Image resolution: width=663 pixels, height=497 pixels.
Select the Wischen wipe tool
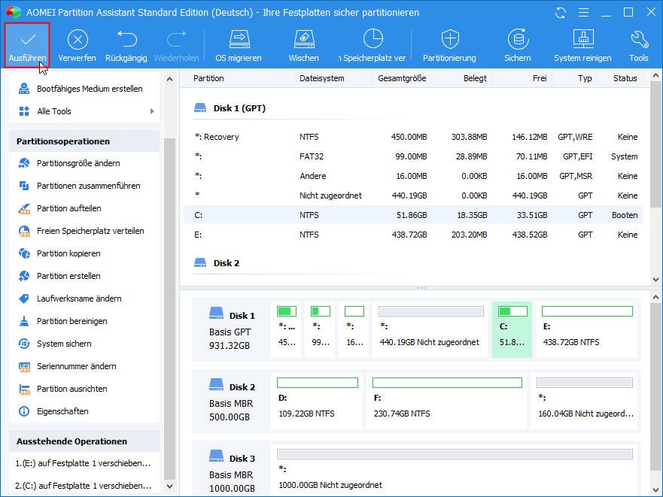pyautogui.click(x=303, y=39)
